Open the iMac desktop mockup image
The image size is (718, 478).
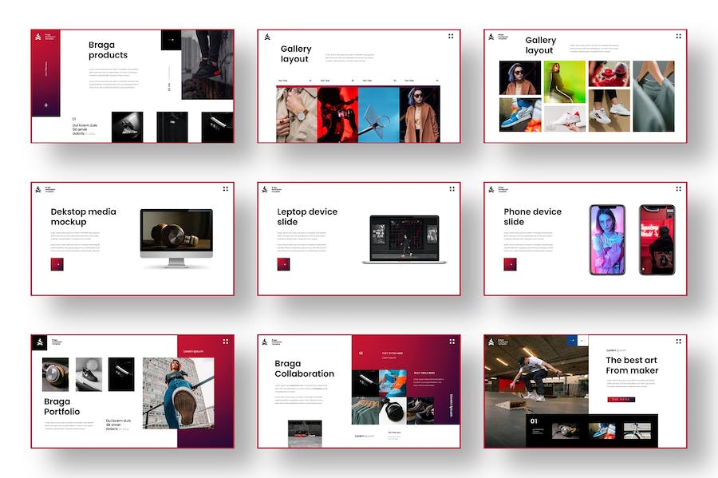(x=176, y=238)
